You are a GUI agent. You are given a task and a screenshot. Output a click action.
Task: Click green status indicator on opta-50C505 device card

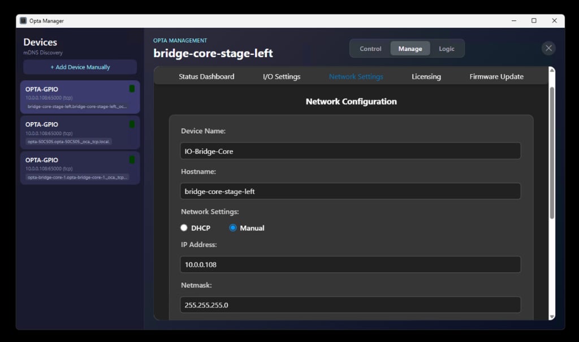(x=132, y=124)
